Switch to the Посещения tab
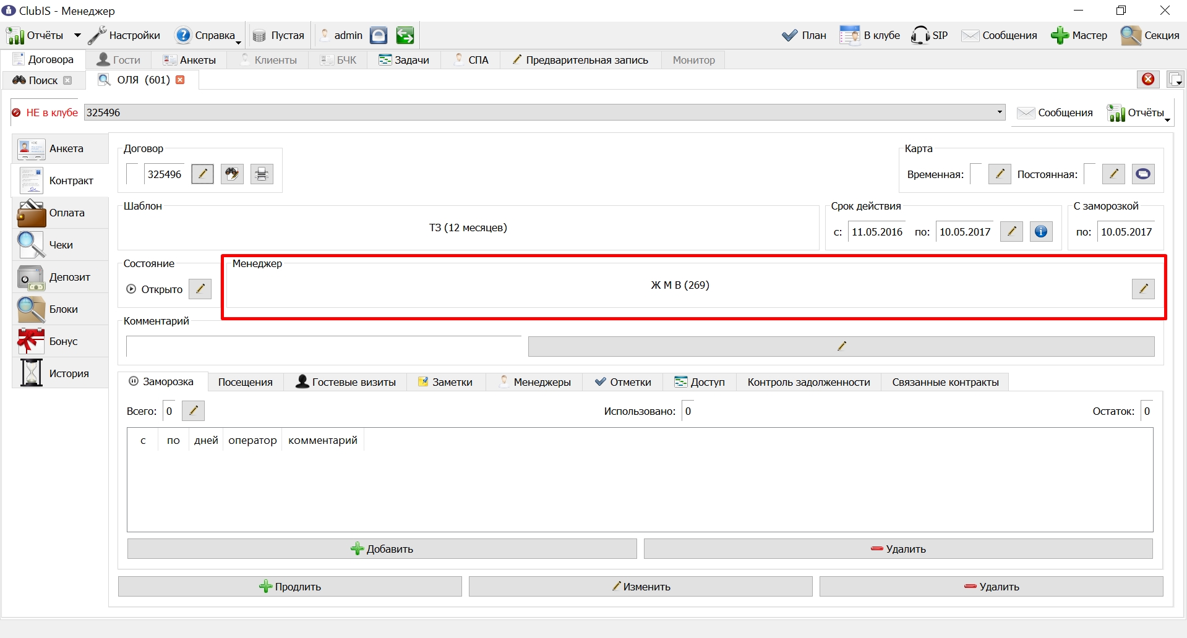The width and height of the screenshot is (1187, 638). point(246,382)
